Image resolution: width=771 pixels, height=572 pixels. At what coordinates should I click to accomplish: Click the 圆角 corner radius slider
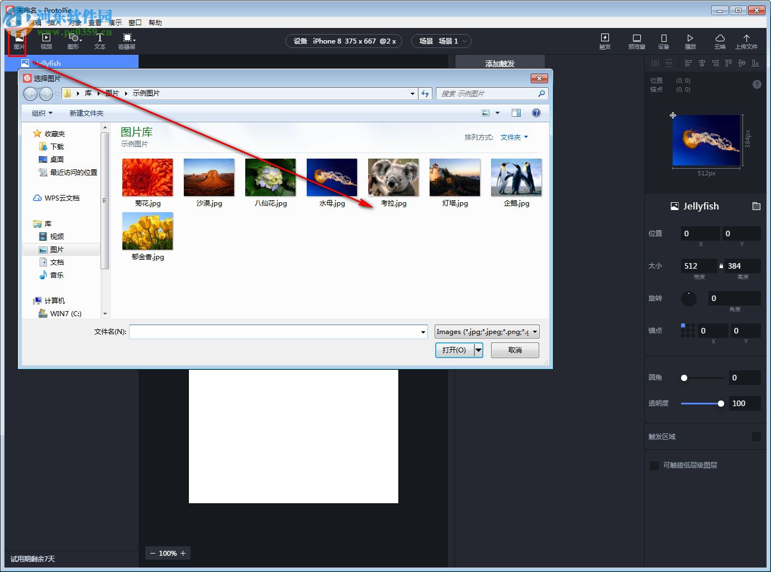coord(702,378)
